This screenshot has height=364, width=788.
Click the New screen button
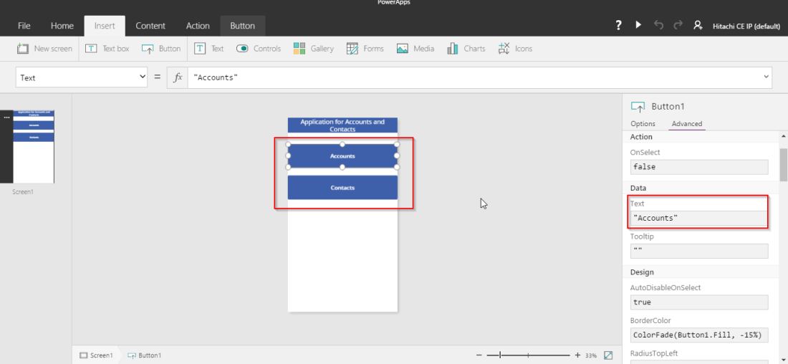44,49
